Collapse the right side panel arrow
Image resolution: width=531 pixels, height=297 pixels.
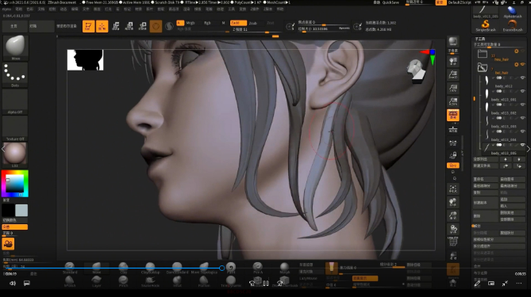coord(529,149)
